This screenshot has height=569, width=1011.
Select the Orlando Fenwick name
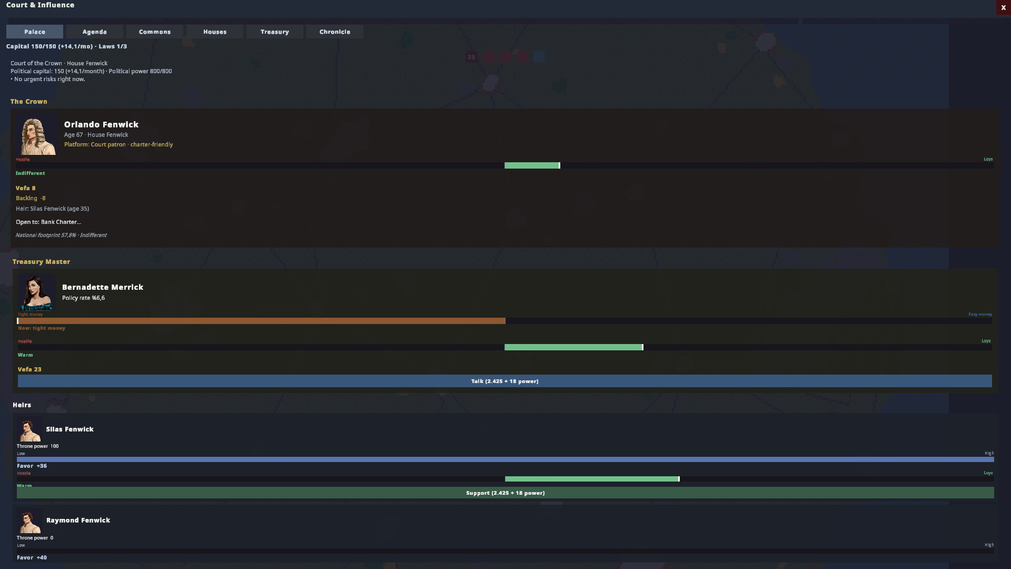(101, 124)
